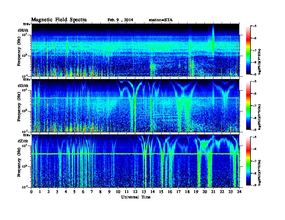Click the log(PSD) label beside dD/dt color scale
Screen dimensions: 285x220
click(259, 117)
